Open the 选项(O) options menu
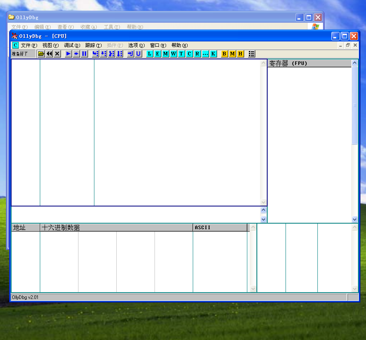This screenshot has width=366, height=340. pos(136,45)
